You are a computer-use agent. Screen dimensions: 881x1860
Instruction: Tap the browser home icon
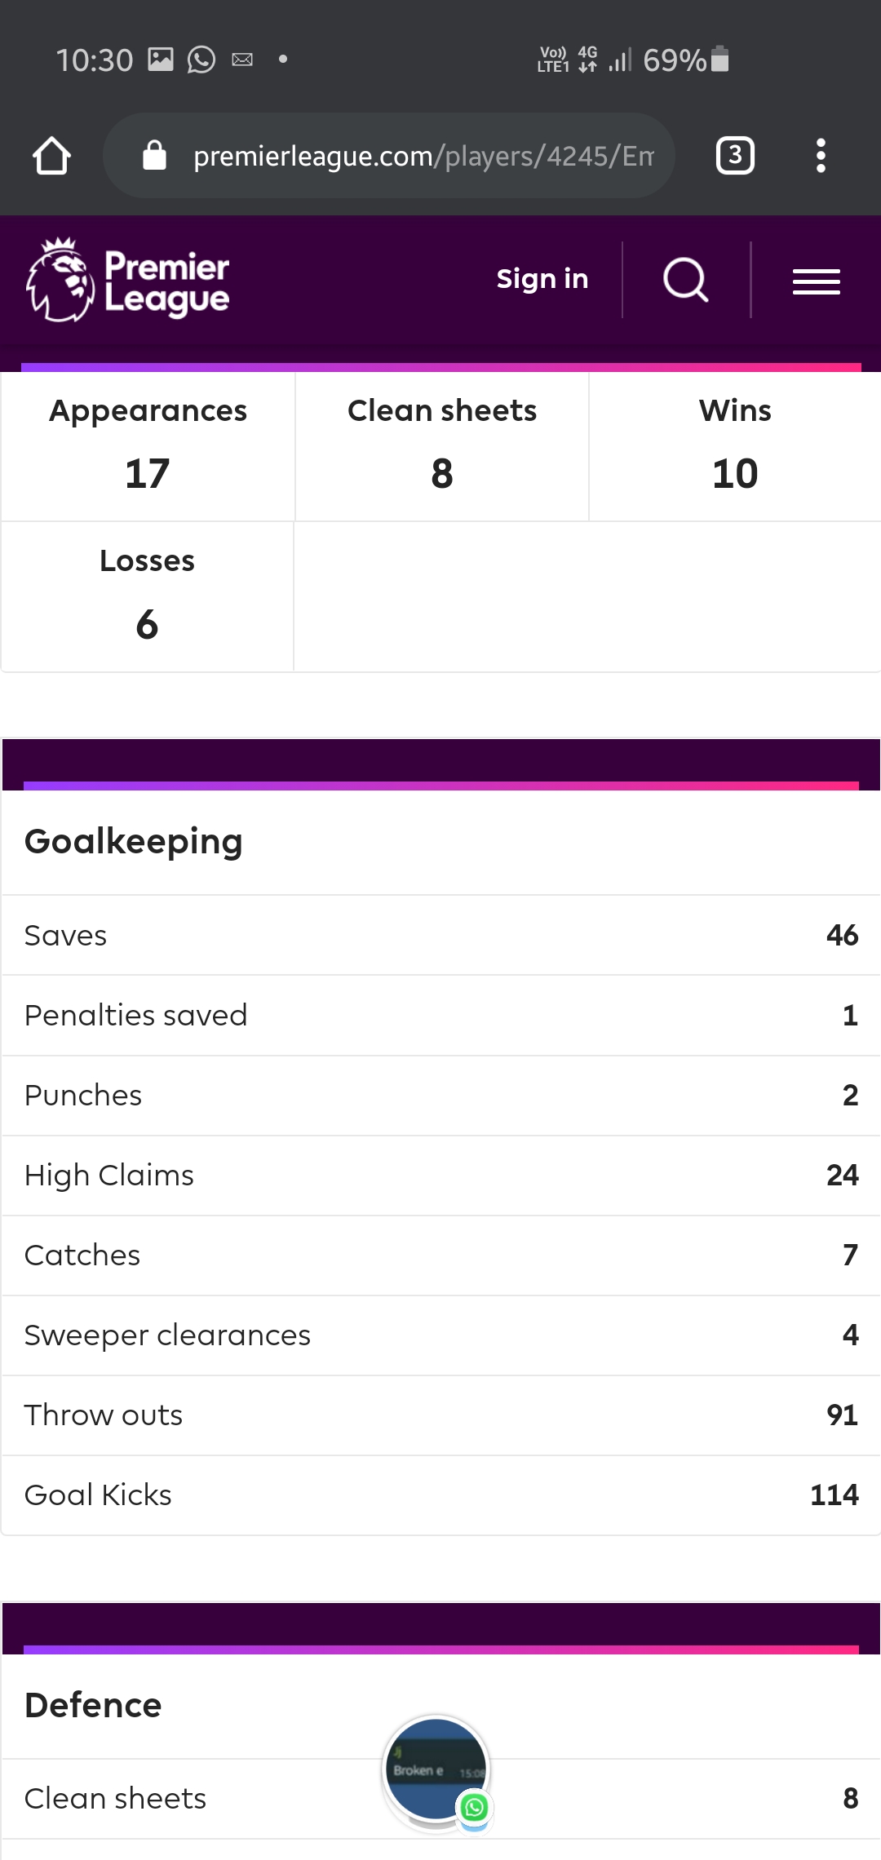(51, 155)
